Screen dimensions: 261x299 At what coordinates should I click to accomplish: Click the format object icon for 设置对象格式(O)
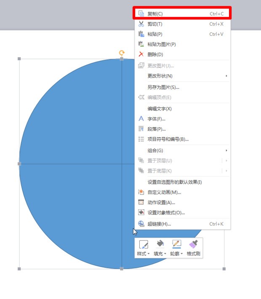point(141,212)
